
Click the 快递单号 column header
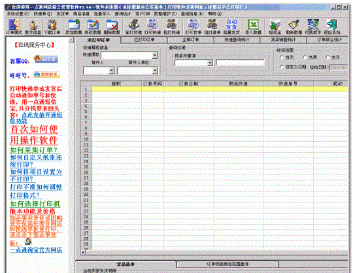[288, 84]
